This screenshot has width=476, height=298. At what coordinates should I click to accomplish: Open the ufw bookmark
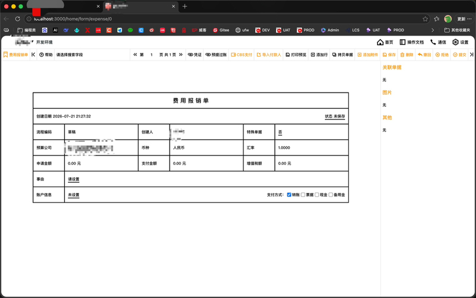tap(242, 30)
